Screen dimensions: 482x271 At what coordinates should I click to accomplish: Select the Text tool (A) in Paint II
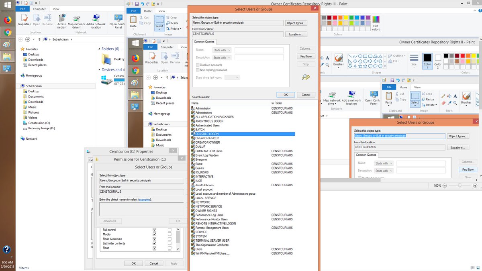pyautogui.click(x=328, y=58)
